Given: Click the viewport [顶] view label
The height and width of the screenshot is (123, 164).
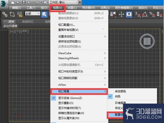Looking at the screenshot, I should (x=17, y=31).
